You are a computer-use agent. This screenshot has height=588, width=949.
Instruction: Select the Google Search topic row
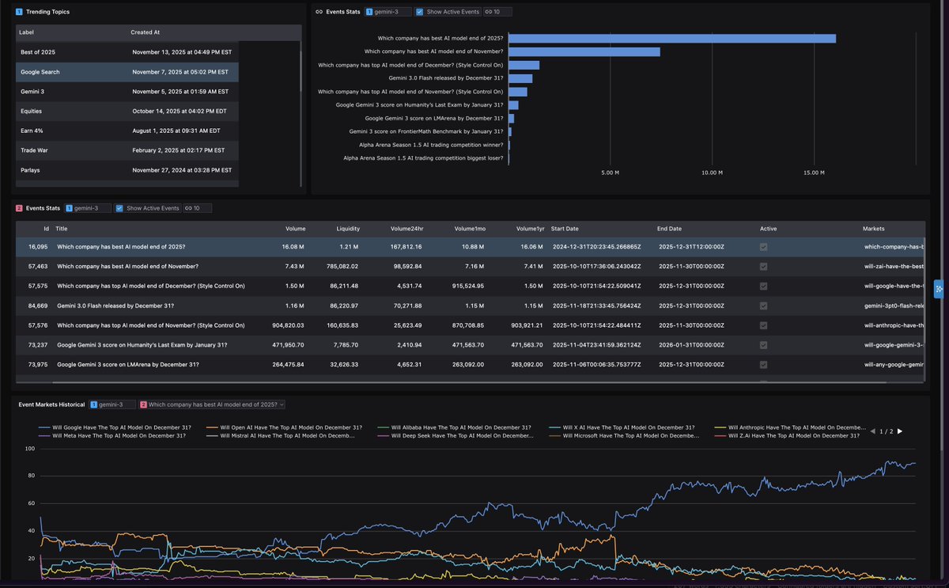tap(127, 72)
